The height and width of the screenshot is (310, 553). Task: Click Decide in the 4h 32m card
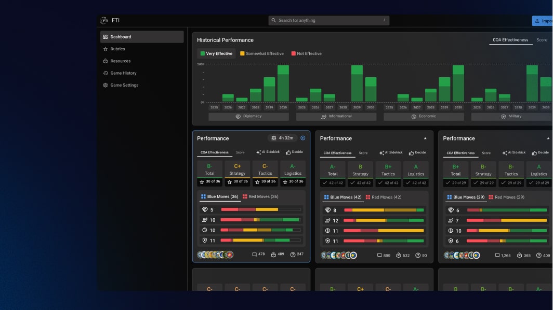coord(294,152)
